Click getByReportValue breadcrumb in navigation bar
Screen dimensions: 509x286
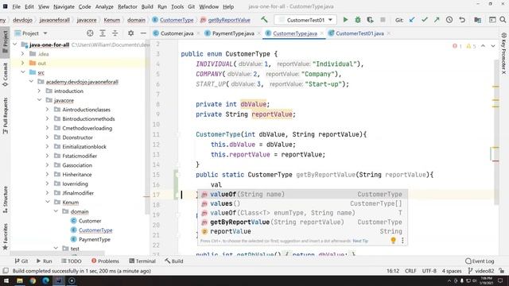229,20
